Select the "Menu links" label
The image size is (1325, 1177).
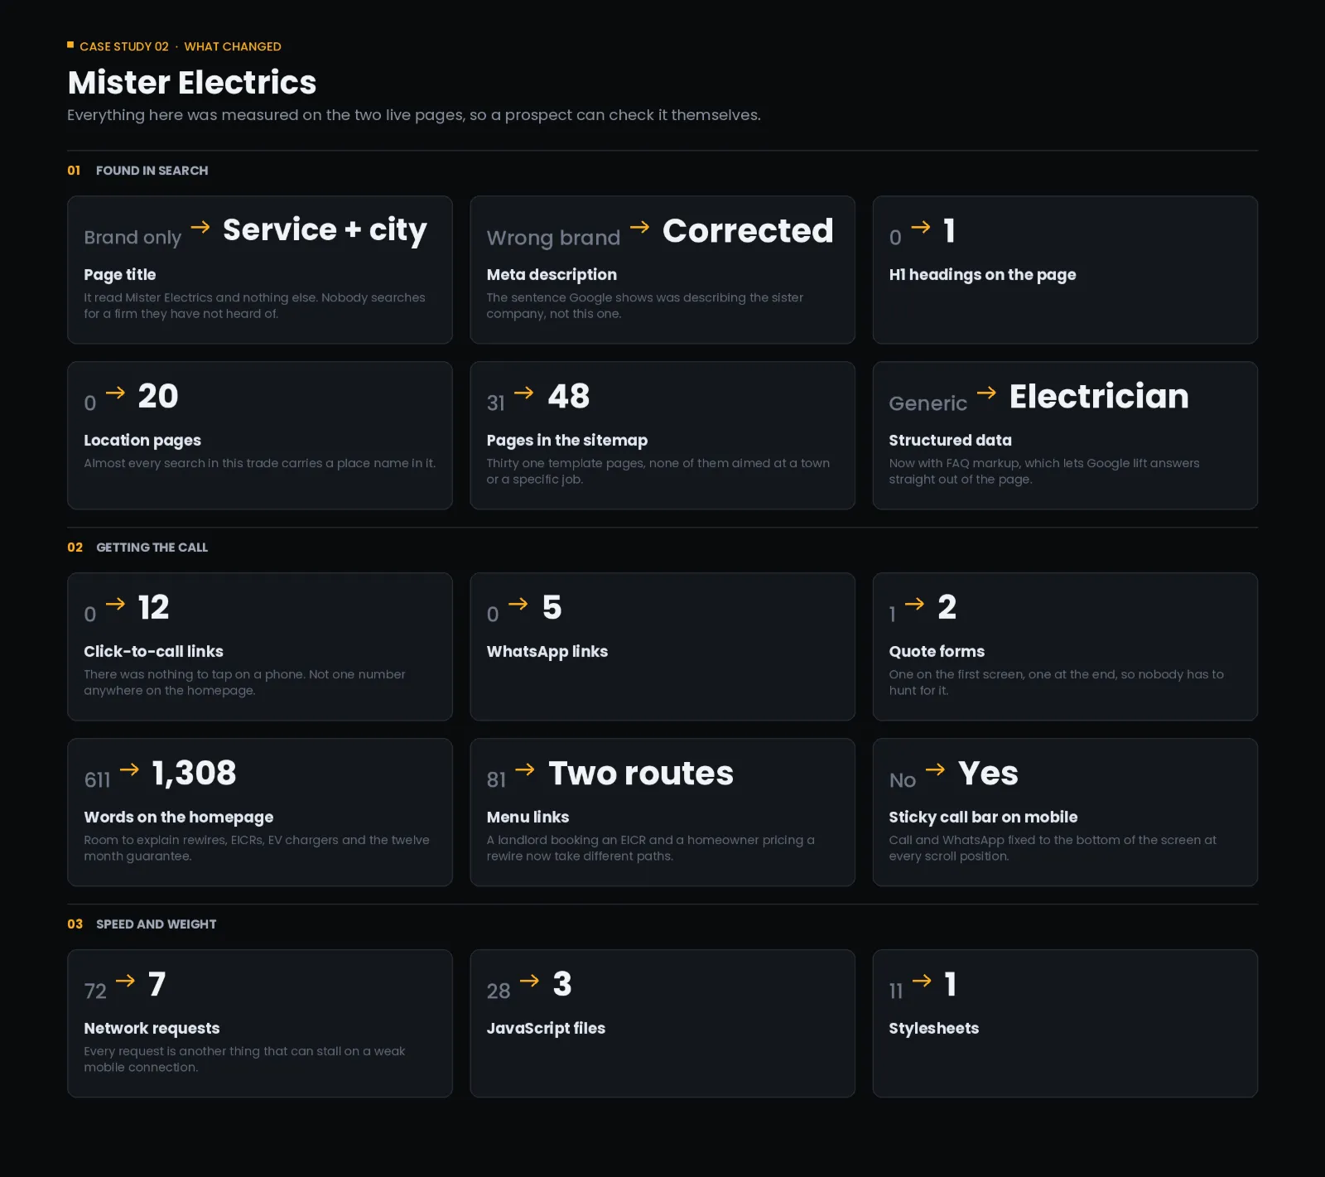[528, 818]
